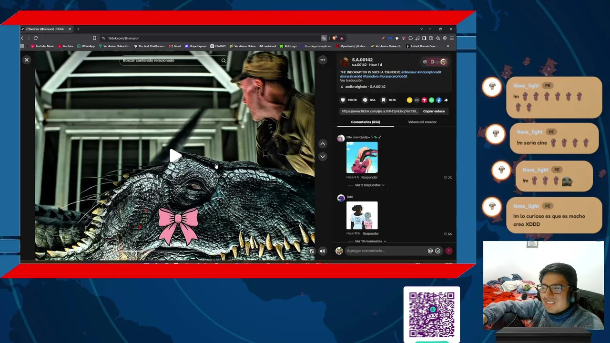Click the search magnifier icon over the video

tap(223, 61)
